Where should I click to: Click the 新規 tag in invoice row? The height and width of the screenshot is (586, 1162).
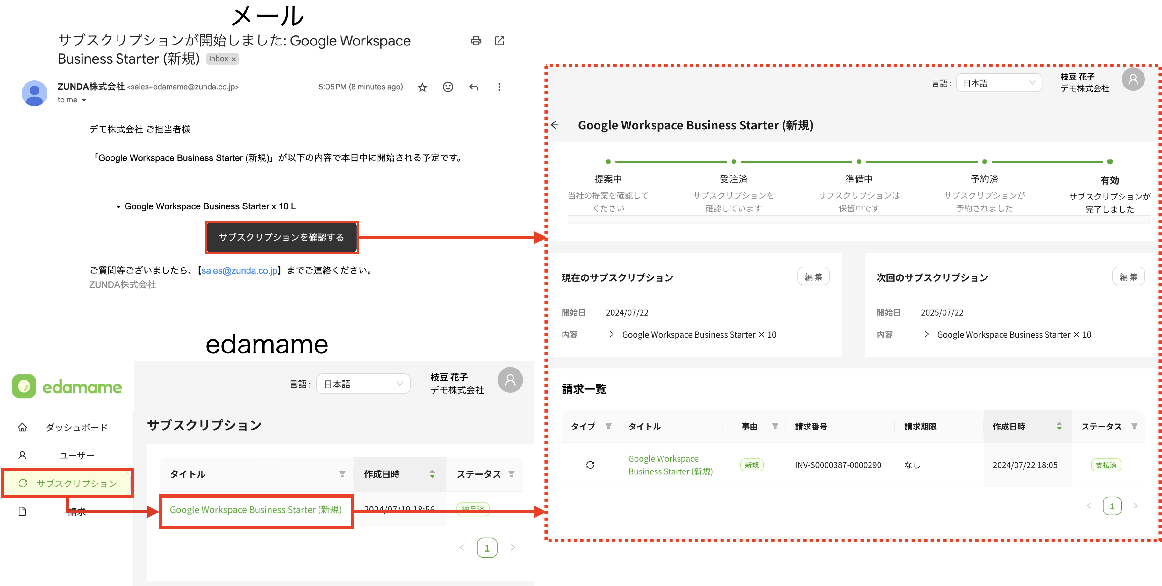coord(752,465)
